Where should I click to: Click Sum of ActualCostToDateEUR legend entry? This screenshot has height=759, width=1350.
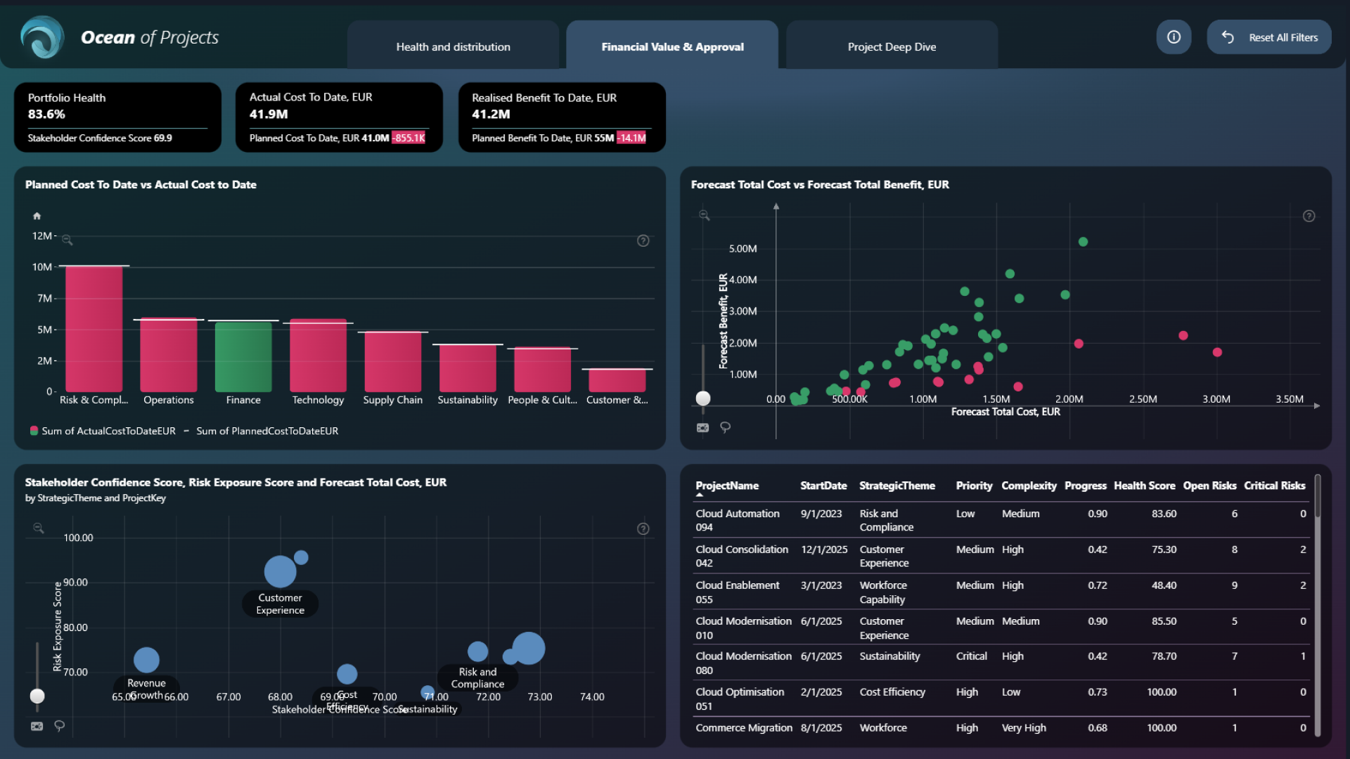click(103, 431)
